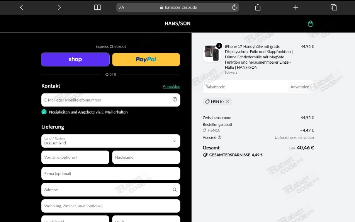
Task: Click the 40,46 € total amount
Action: 305,148
